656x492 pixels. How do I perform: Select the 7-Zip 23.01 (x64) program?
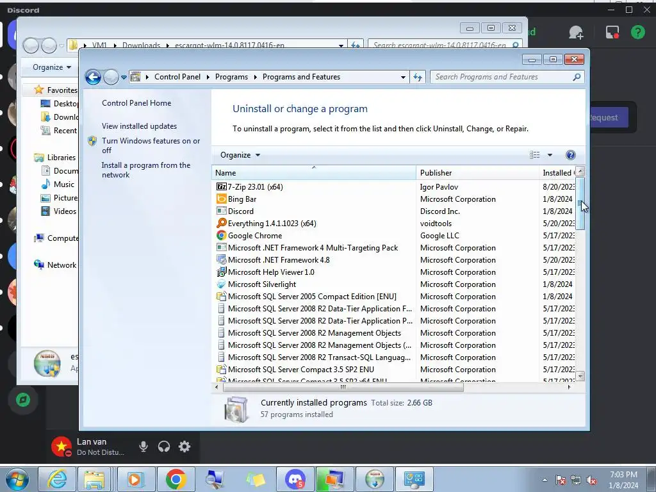point(255,187)
